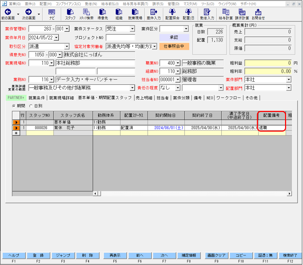Select the 日別 radio button

point(31,106)
